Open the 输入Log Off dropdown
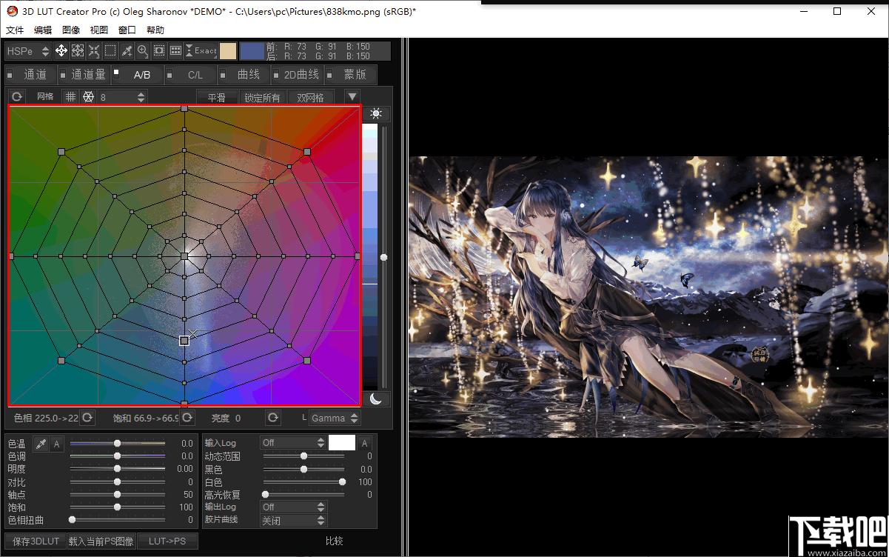889x557 pixels. (x=293, y=443)
